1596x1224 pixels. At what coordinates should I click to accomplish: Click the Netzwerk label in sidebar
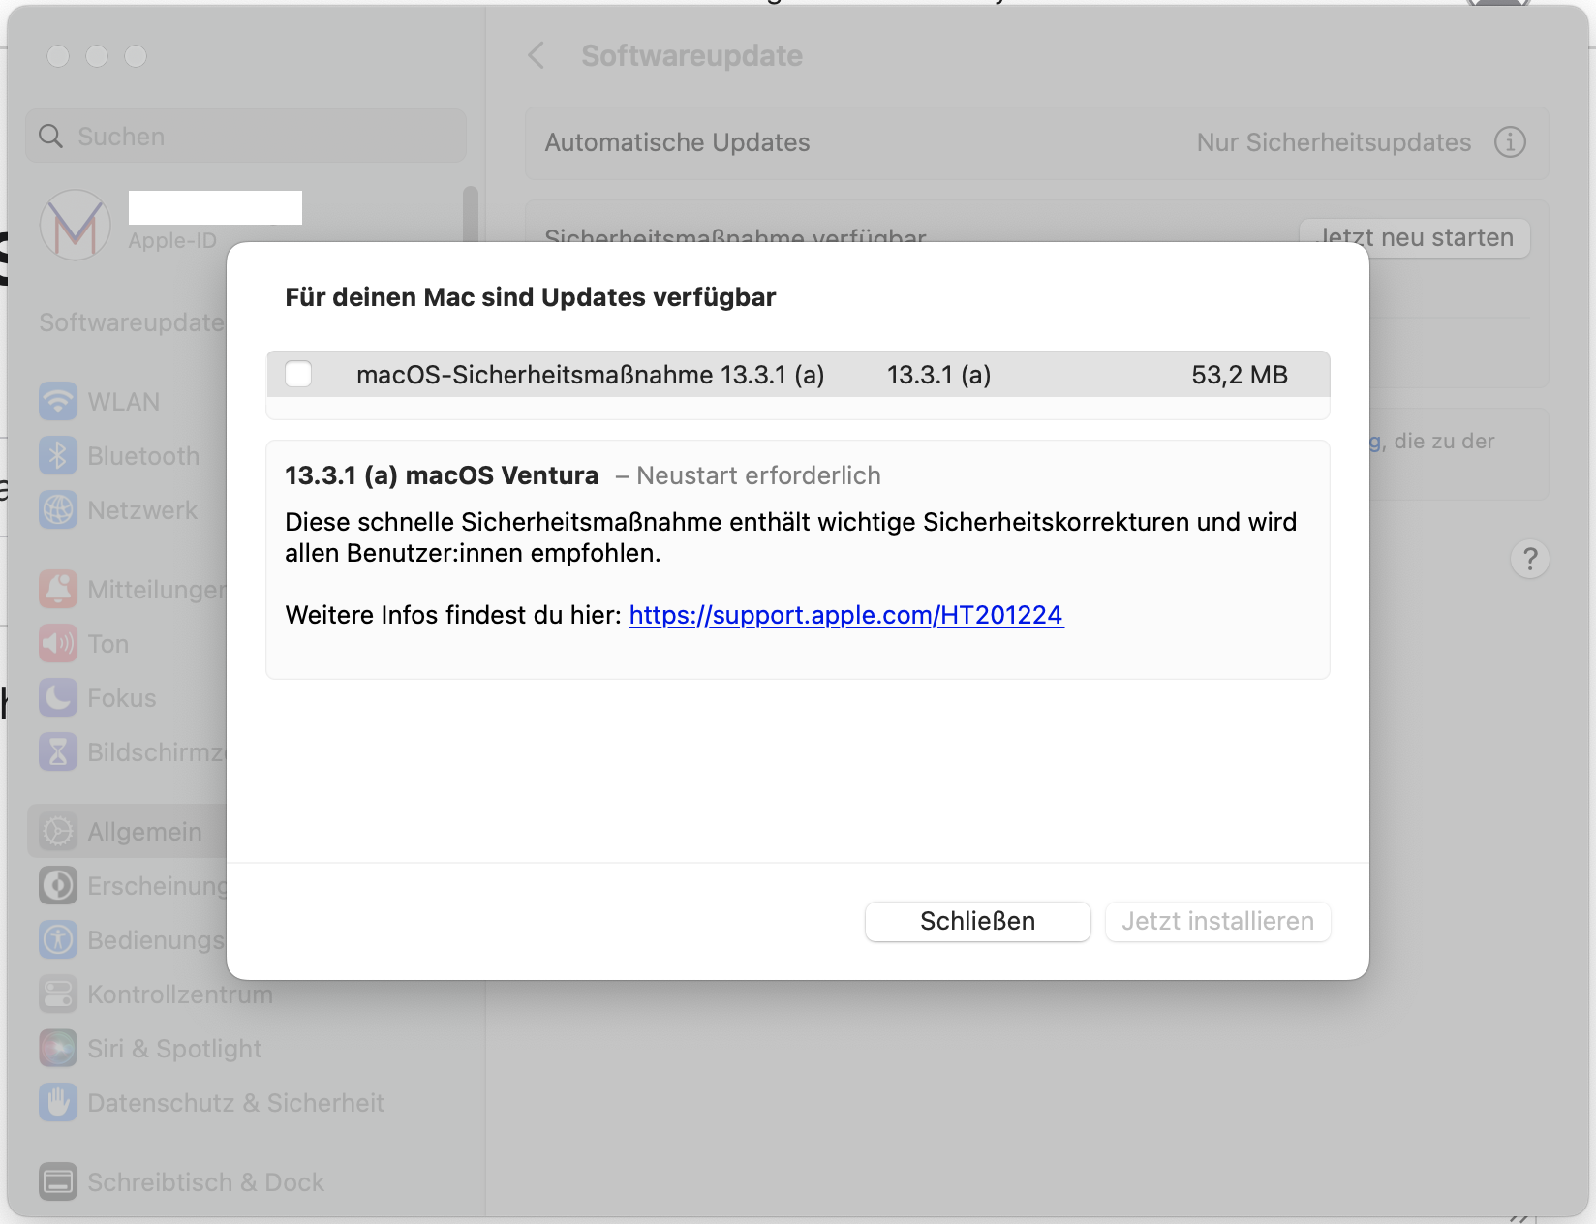[x=142, y=510]
